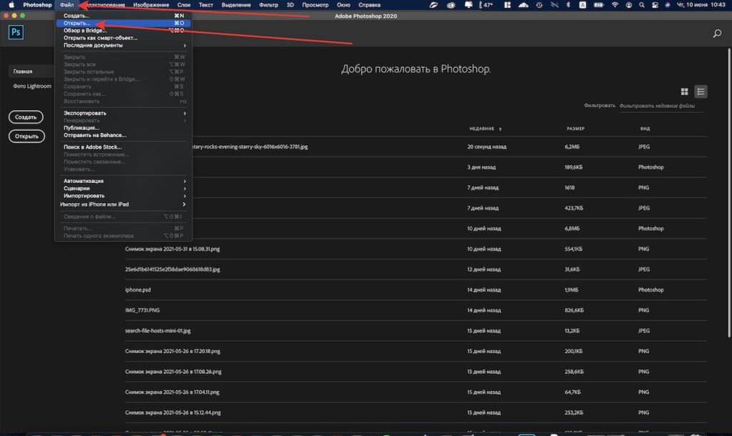This screenshot has width=732, height=436.
Task: Select the Главная sidebar tab
Action: [x=31, y=71]
